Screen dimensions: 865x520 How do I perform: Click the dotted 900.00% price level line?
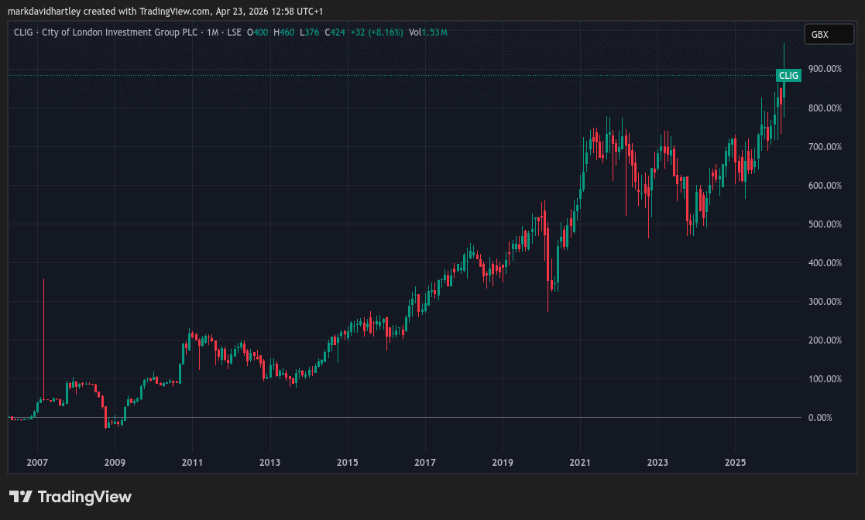[x=387, y=75]
